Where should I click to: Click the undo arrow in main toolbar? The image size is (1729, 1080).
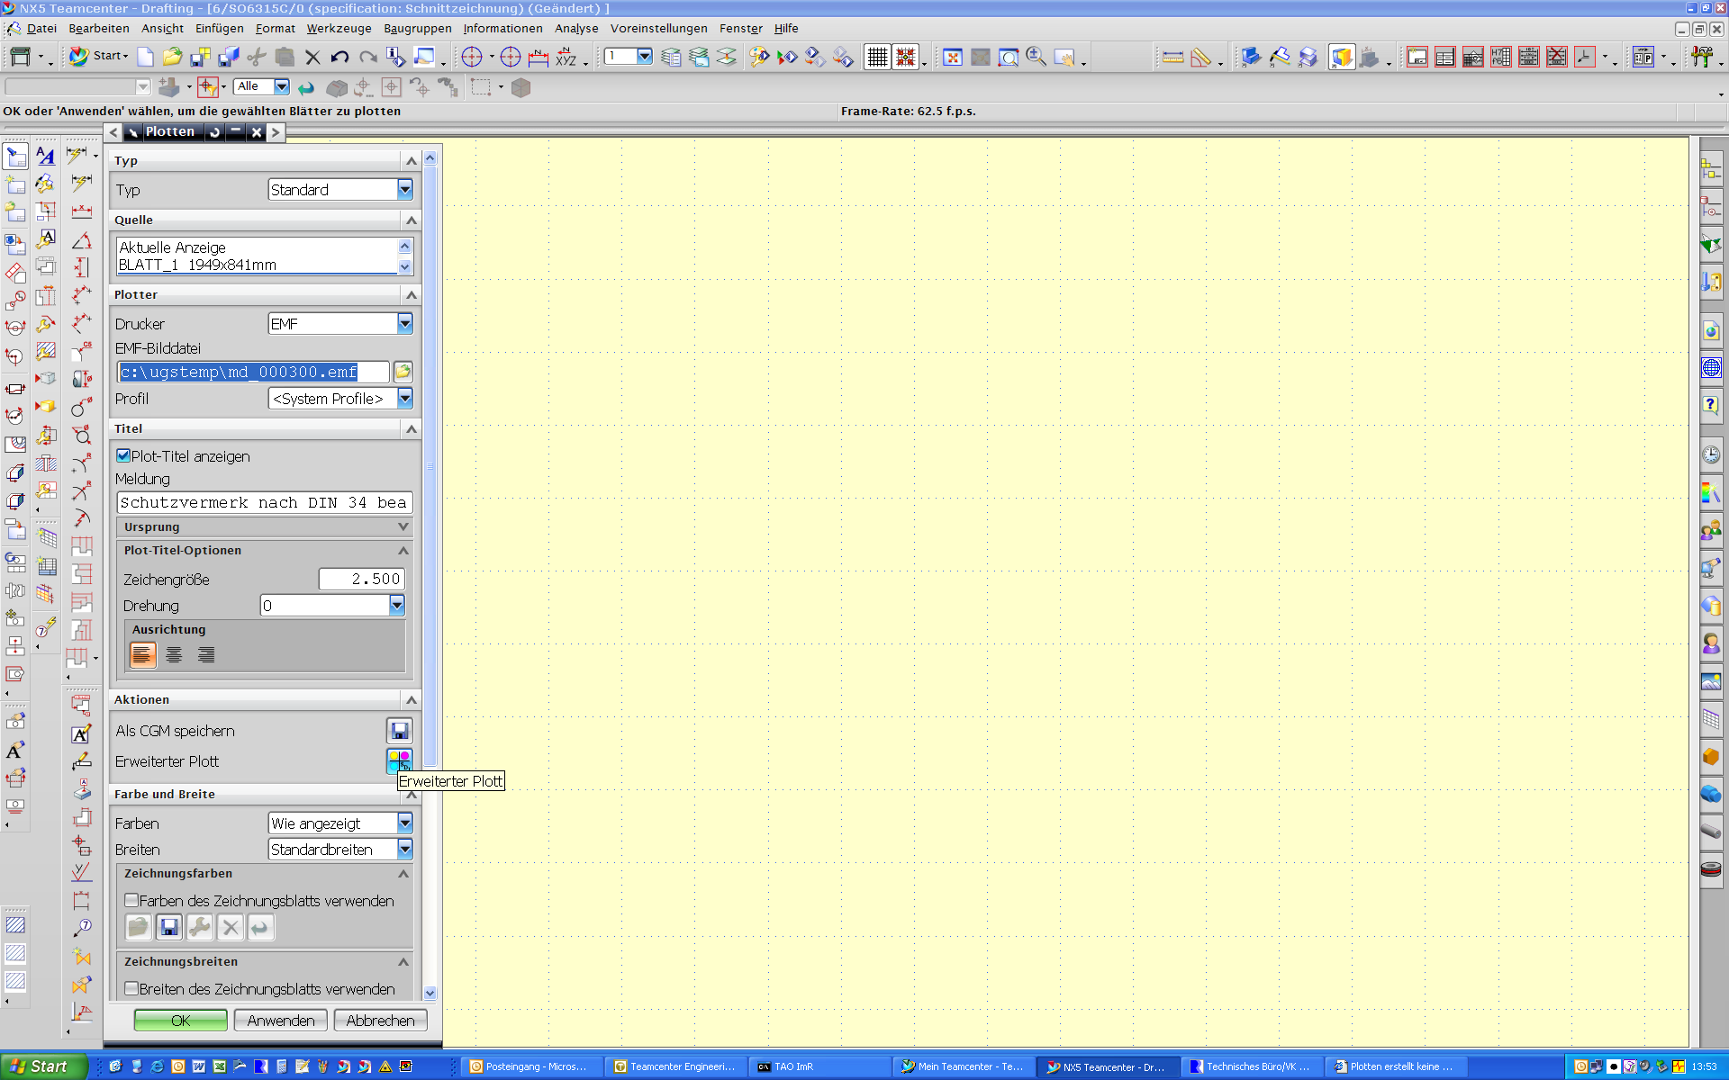tap(339, 58)
